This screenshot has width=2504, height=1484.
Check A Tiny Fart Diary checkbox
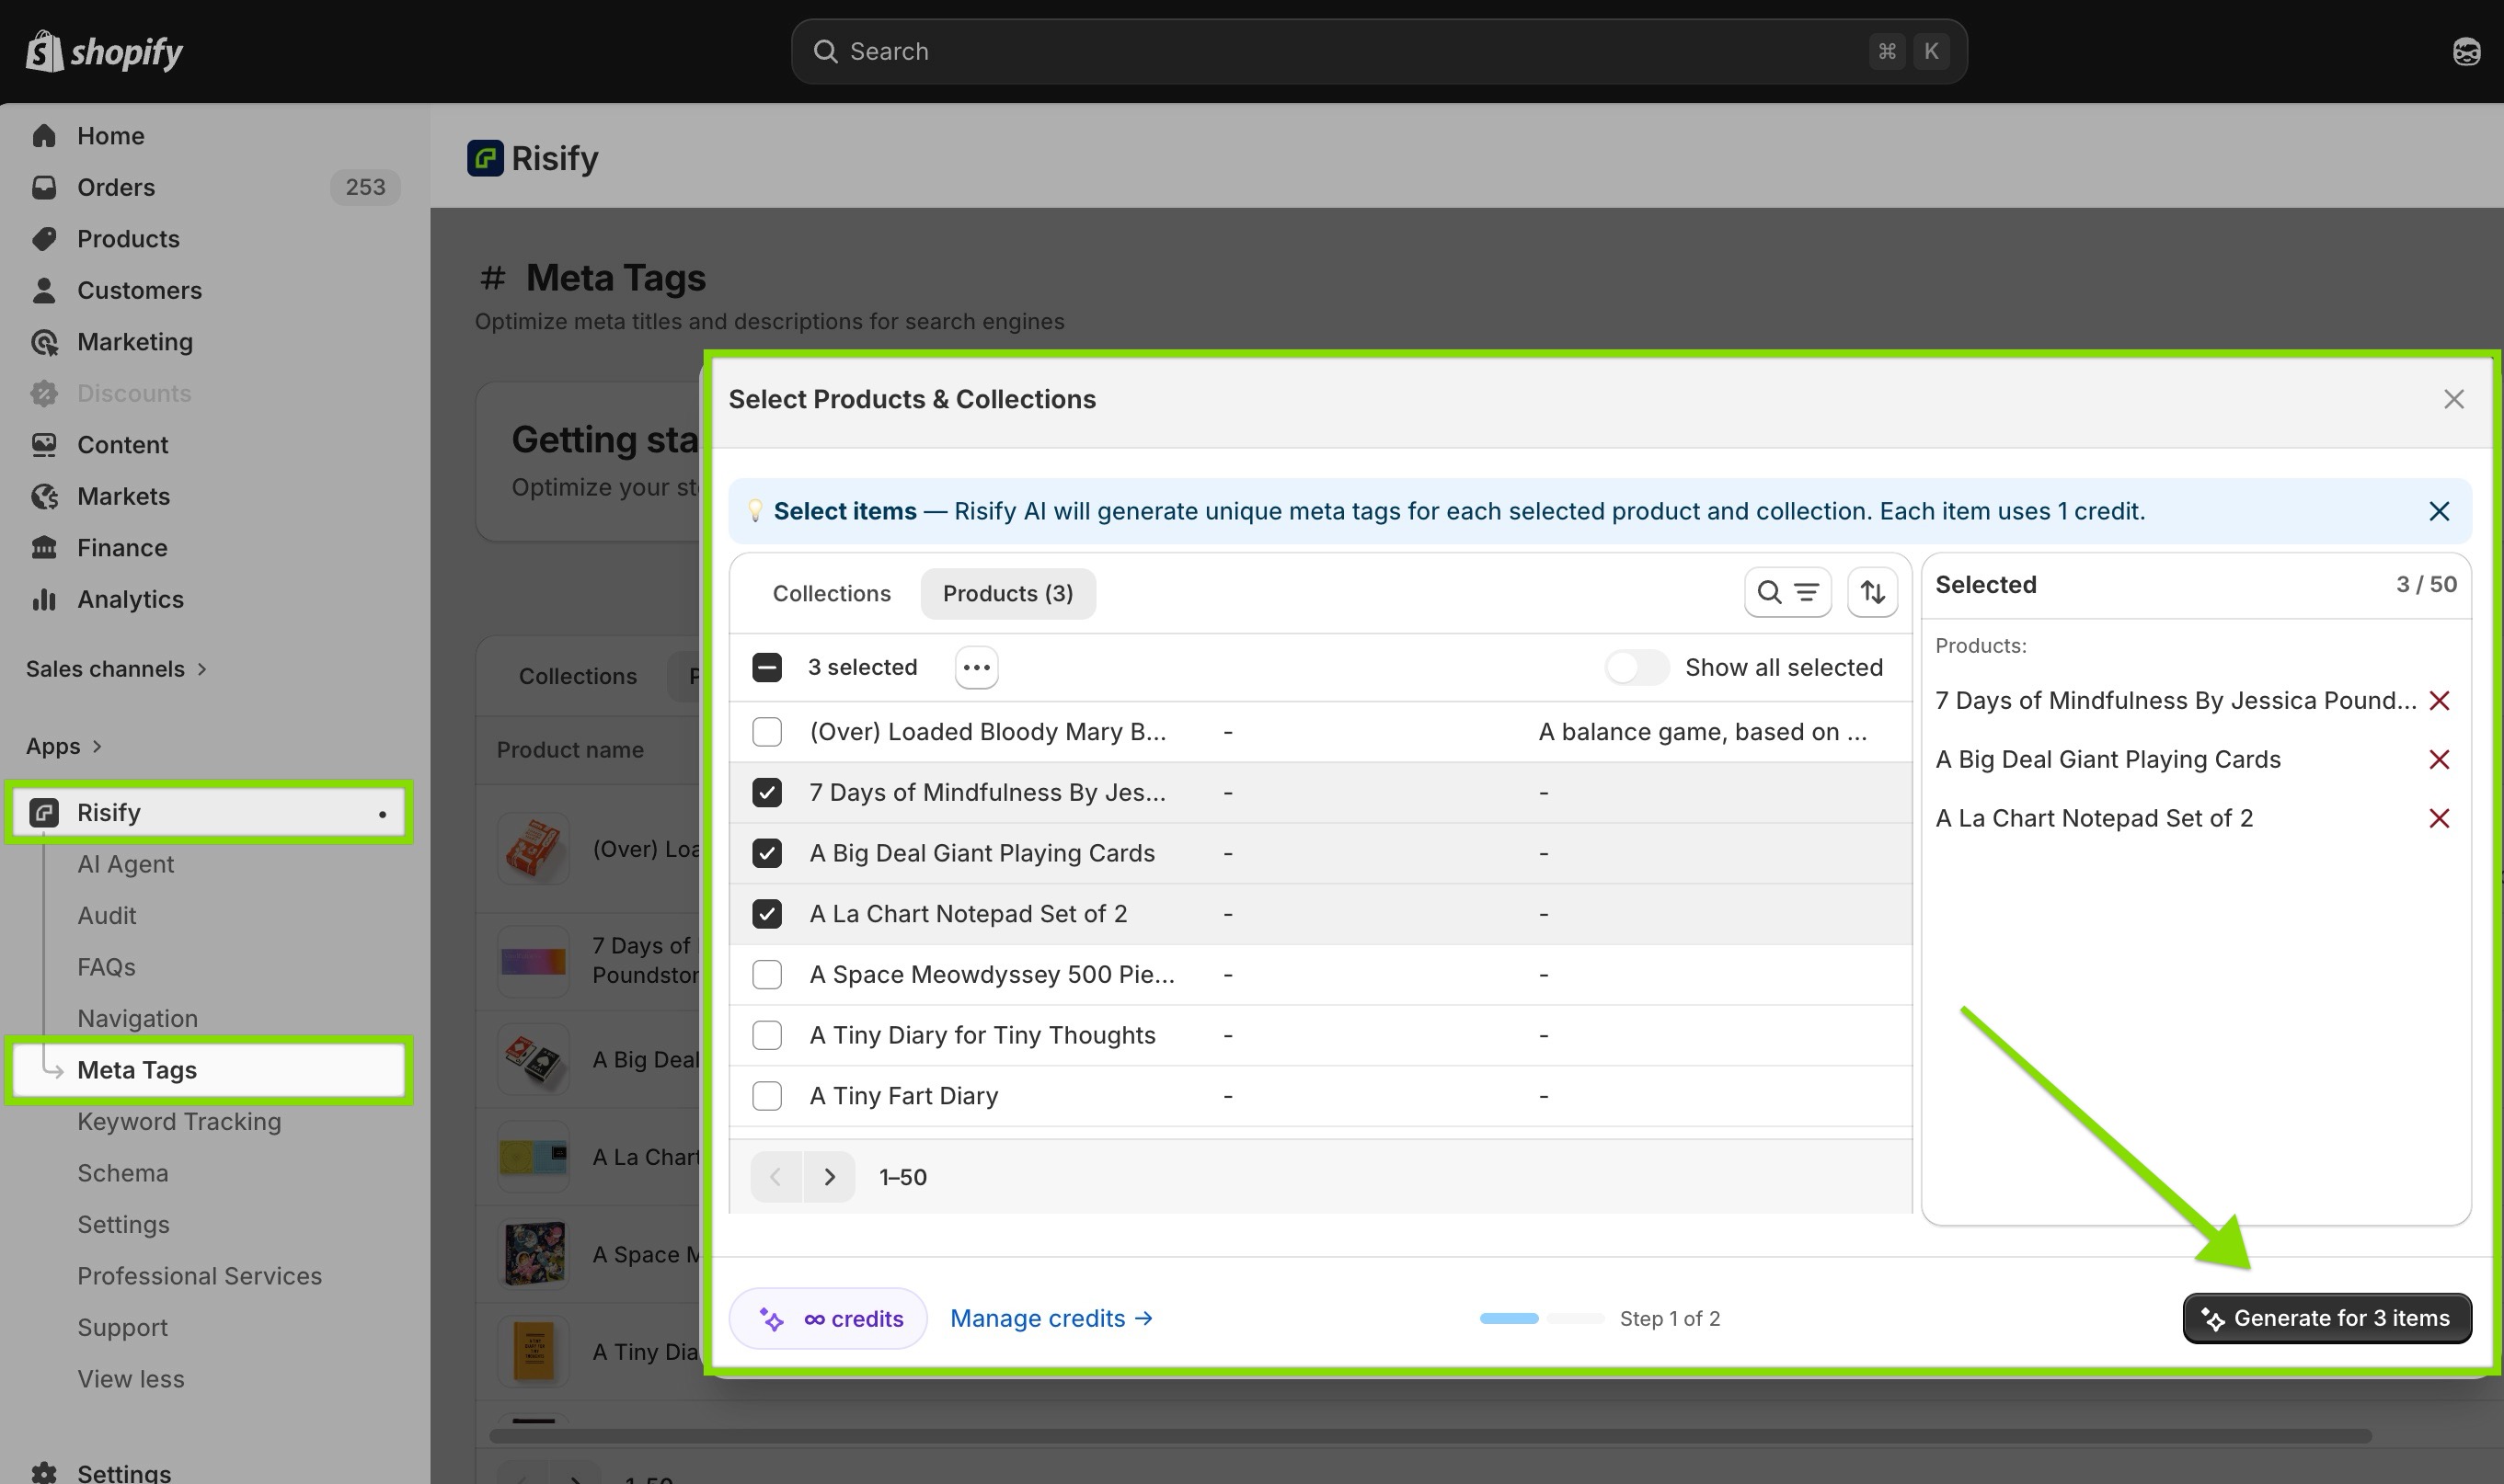pos(767,1096)
